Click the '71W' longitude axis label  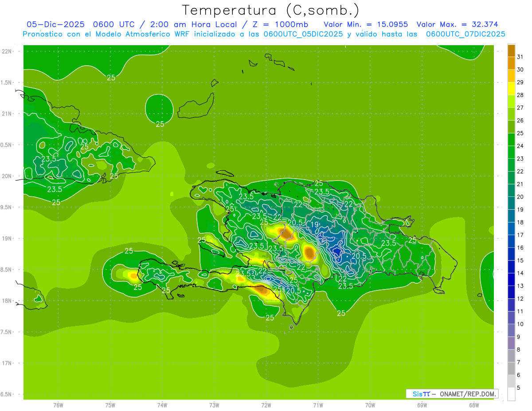click(x=318, y=405)
